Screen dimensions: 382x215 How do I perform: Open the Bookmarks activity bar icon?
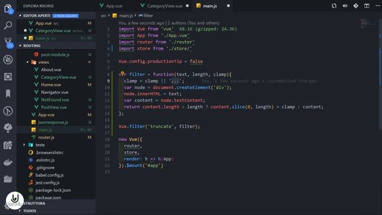(8, 94)
